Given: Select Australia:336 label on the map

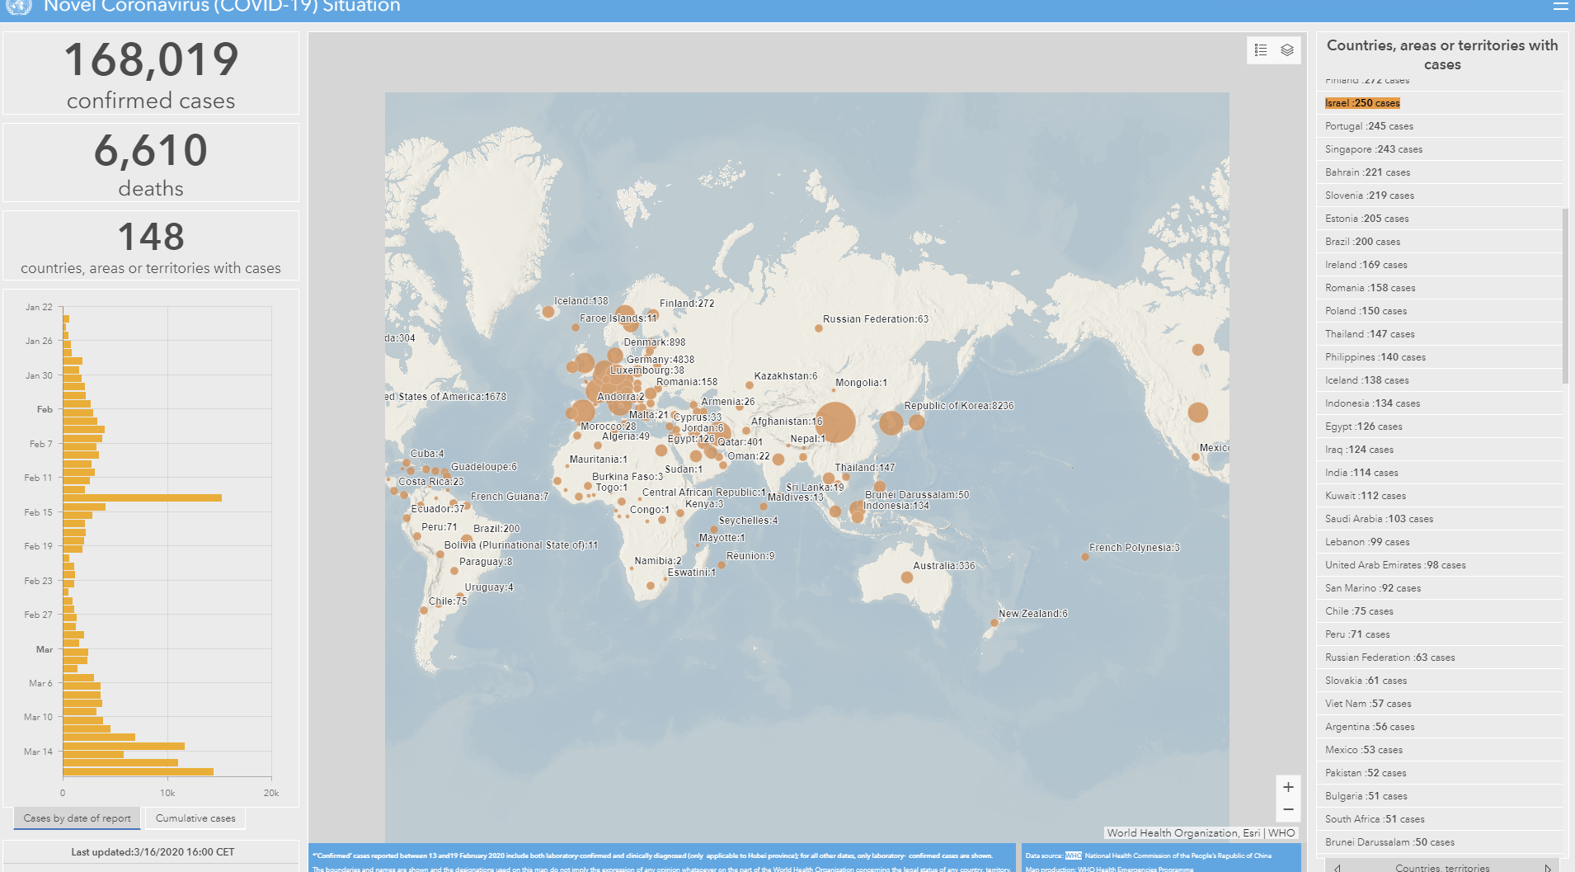Looking at the screenshot, I should click(x=943, y=566).
